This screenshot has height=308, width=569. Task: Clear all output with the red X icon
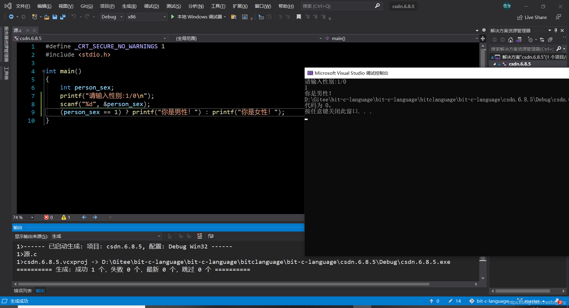[199, 236]
